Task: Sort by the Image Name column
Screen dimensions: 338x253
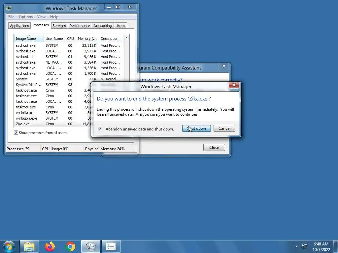Action: 29,39
